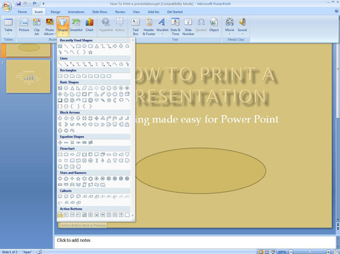Choose the Flowchart Process rectangle
Viewport: 340px width, 254px height.
60,154
